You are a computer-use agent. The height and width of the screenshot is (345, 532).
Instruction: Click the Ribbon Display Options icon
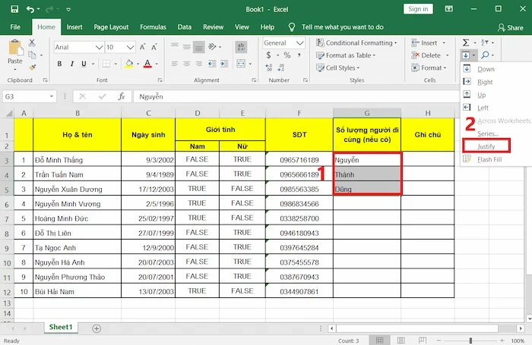point(448,9)
